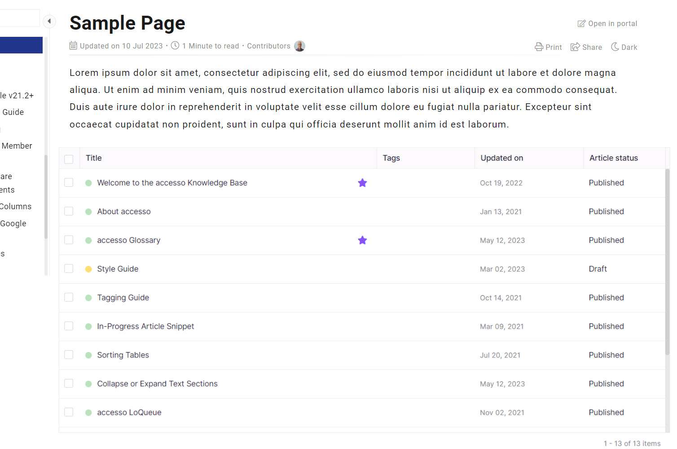The width and height of the screenshot is (677, 449).
Task: Click the star on Welcome to accesso row
Action: pyautogui.click(x=362, y=183)
